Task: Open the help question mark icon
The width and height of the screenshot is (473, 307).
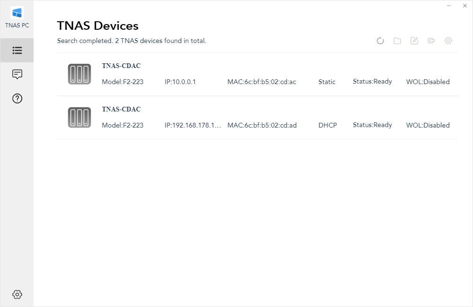Action: click(17, 99)
